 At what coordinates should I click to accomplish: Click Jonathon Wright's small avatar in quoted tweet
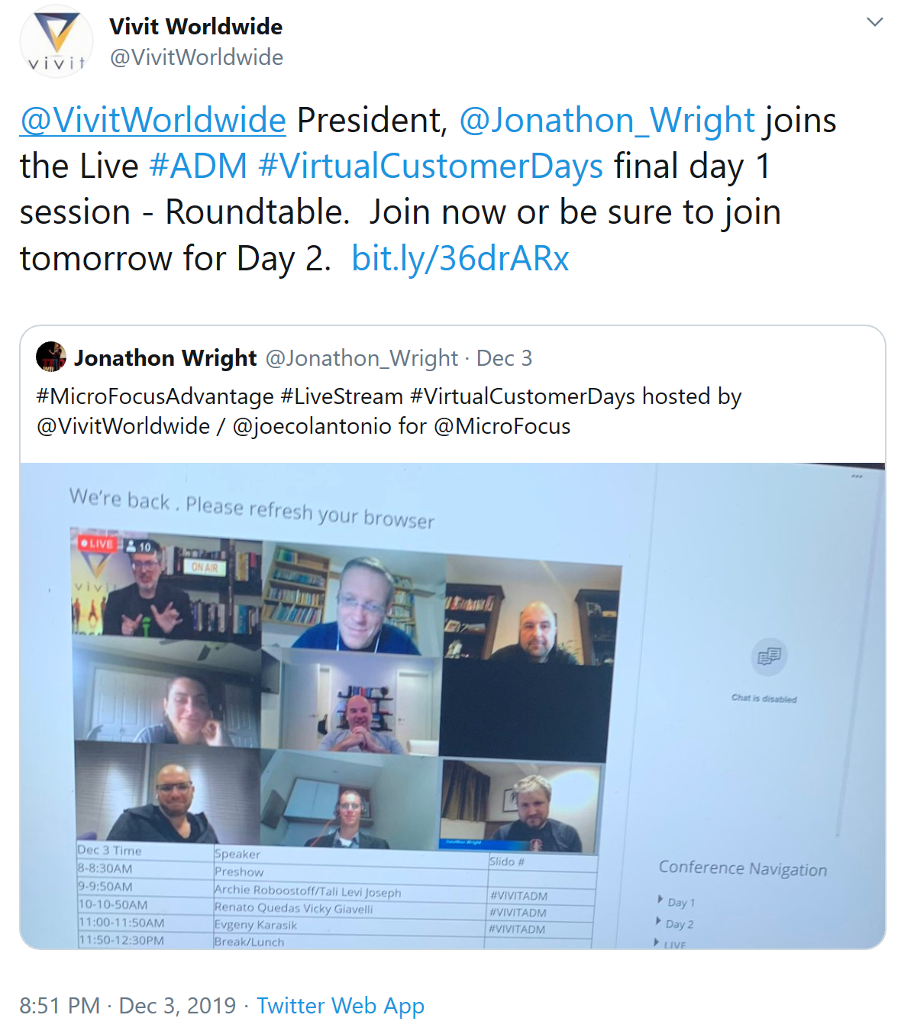[x=51, y=357]
